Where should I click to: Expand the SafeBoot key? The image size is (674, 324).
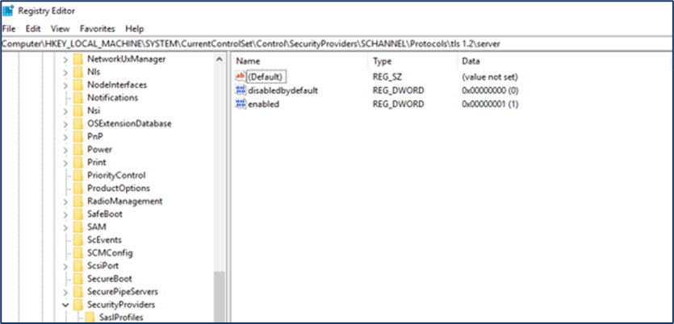click(65, 214)
